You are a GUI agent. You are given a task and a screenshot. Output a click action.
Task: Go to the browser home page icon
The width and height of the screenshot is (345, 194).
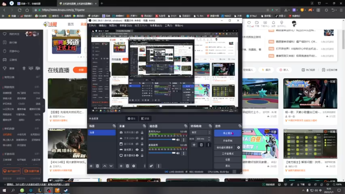27,10
